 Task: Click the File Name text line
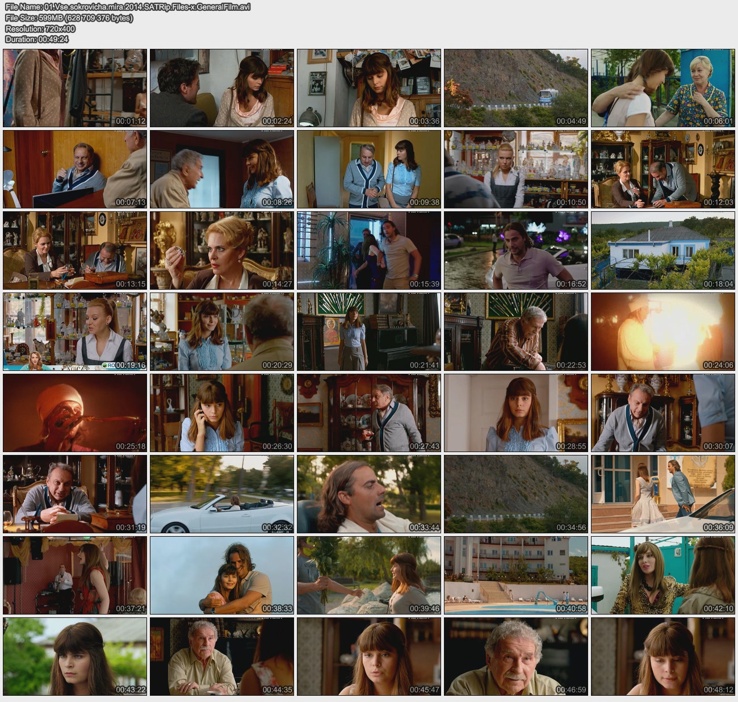(x=128, y=7)
